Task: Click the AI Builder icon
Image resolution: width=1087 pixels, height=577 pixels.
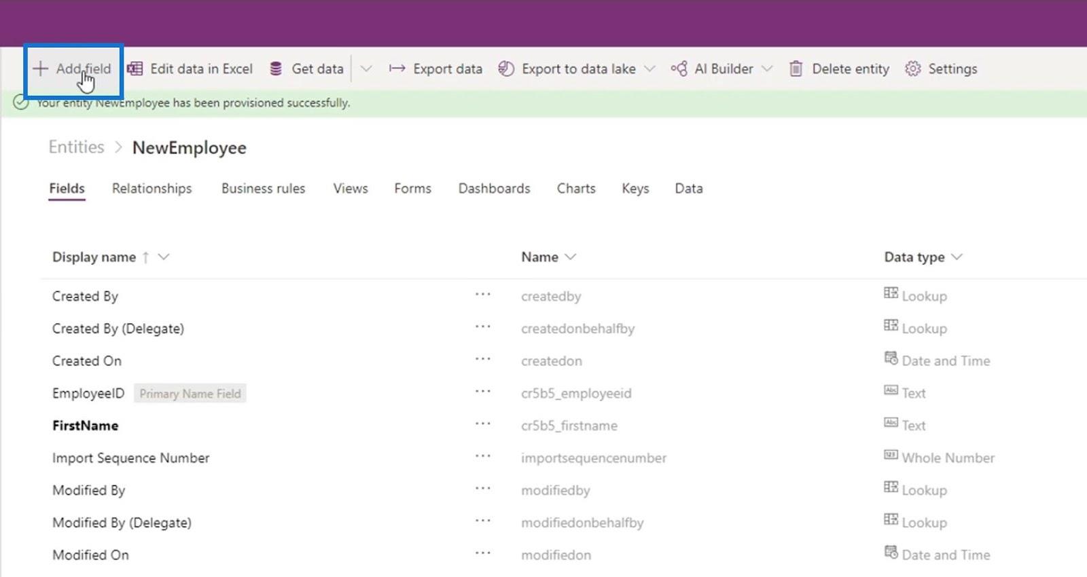Action: click(679, 69)
